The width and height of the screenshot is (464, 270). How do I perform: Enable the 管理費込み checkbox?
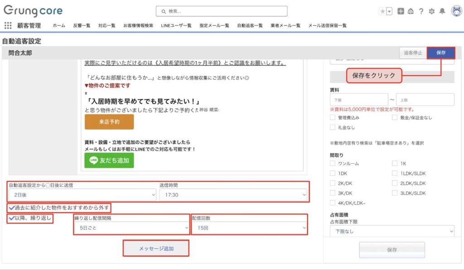click(333, 118)
